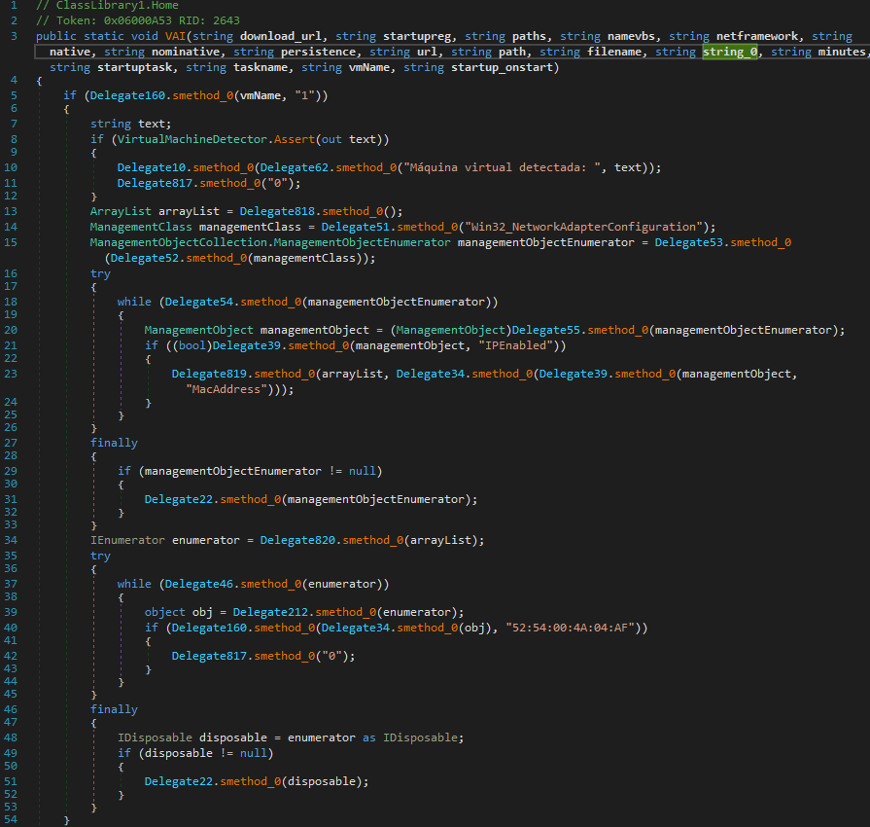Viewport: 870px width, 827px height.
Task: Click the ClassLibrary1.Home comment on line 1
Action: (x=107, y=6)
